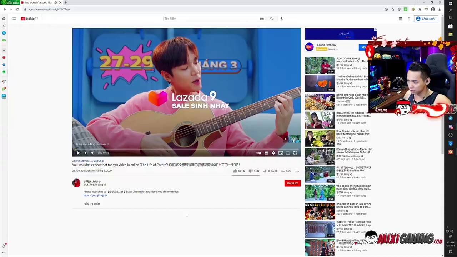
Task: Mute the tab via speaker icon
Action: click(x=56, y=2)
